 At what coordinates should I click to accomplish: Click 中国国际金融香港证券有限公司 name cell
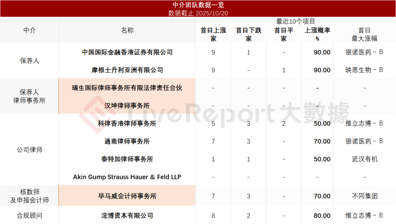(x=127, y=52)
